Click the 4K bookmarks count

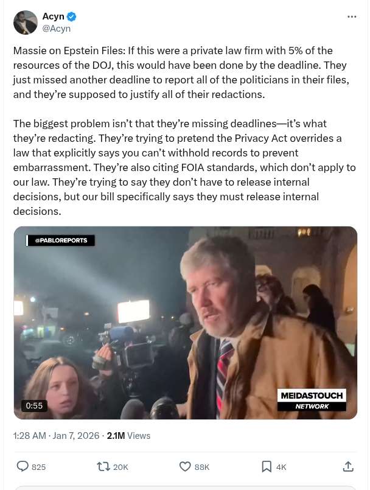[x=281, y=467]
